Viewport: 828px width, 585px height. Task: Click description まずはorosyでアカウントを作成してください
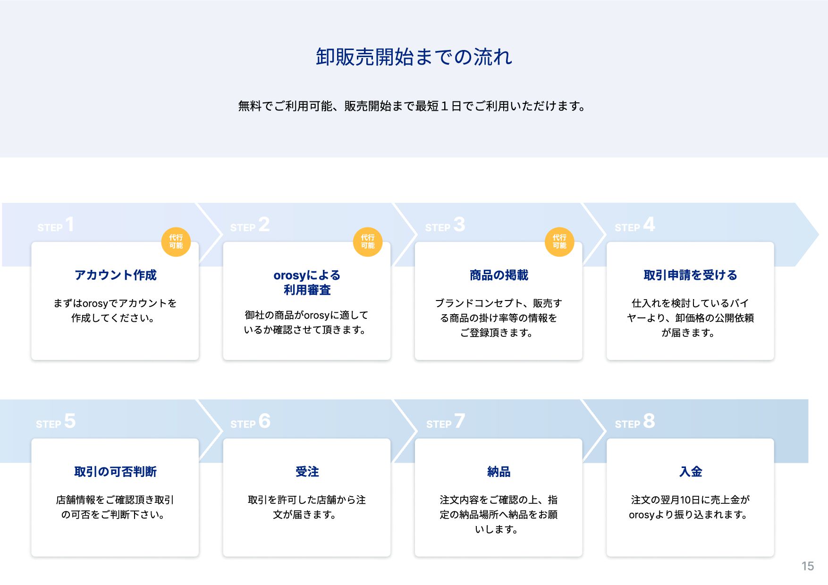(x=115, y=310)
